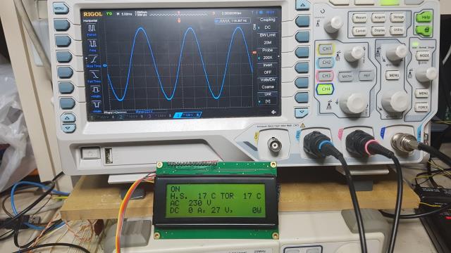
Task: Click the trigger FORCE button
Action: coord(422,107)
